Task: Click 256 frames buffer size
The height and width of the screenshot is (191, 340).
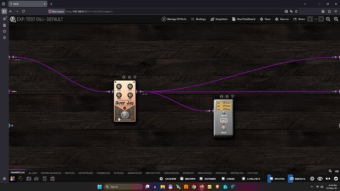Action: [x=208, y=179]
